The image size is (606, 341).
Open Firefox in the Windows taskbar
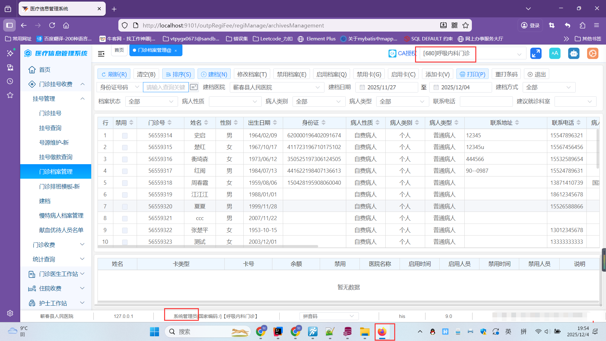click(382, 332)
